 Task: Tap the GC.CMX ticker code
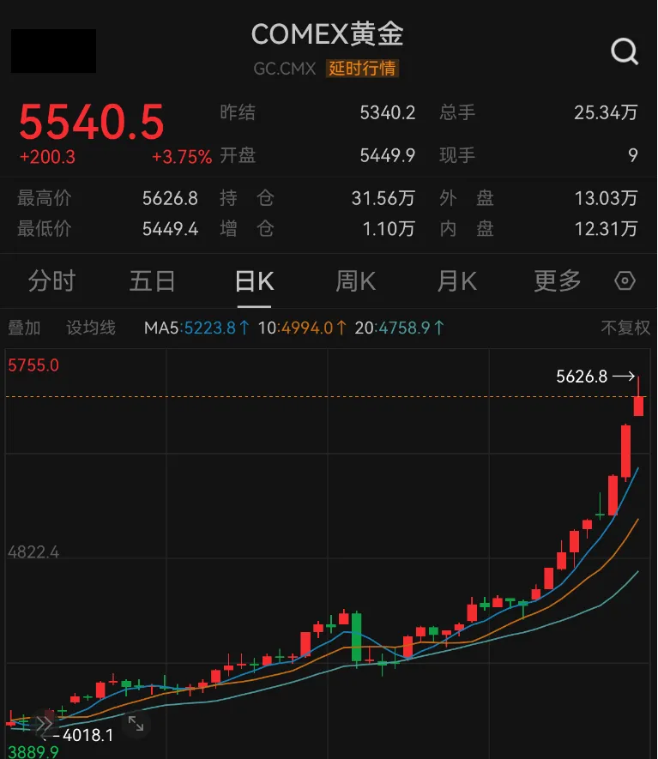tap(285, 69)
